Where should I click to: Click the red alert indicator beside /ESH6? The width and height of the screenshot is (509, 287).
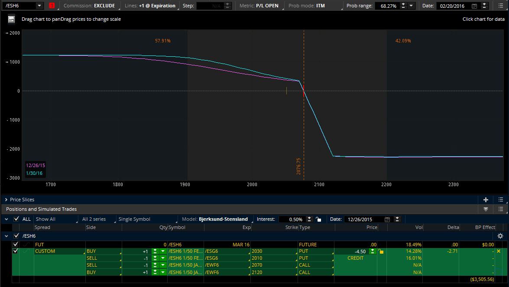click(x=52, y=6)
